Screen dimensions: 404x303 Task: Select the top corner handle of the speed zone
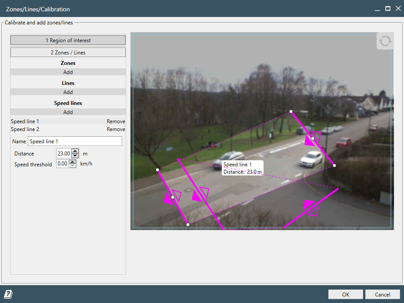[x=291, y=111]
